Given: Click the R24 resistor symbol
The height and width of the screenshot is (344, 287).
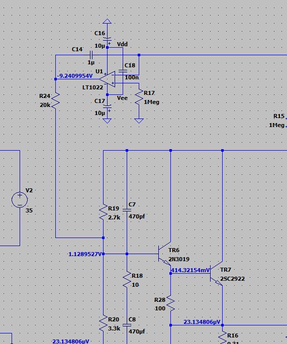Looking at the screenshot, I should (56, 101).
